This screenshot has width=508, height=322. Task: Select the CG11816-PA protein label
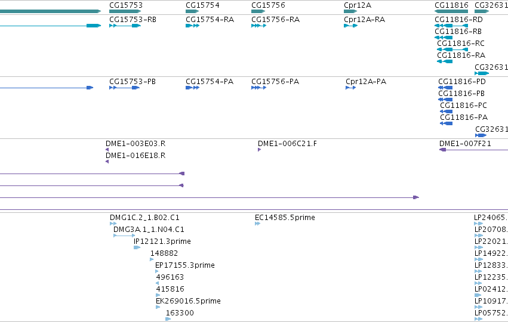pyautogui.click(x=464, y=117)
